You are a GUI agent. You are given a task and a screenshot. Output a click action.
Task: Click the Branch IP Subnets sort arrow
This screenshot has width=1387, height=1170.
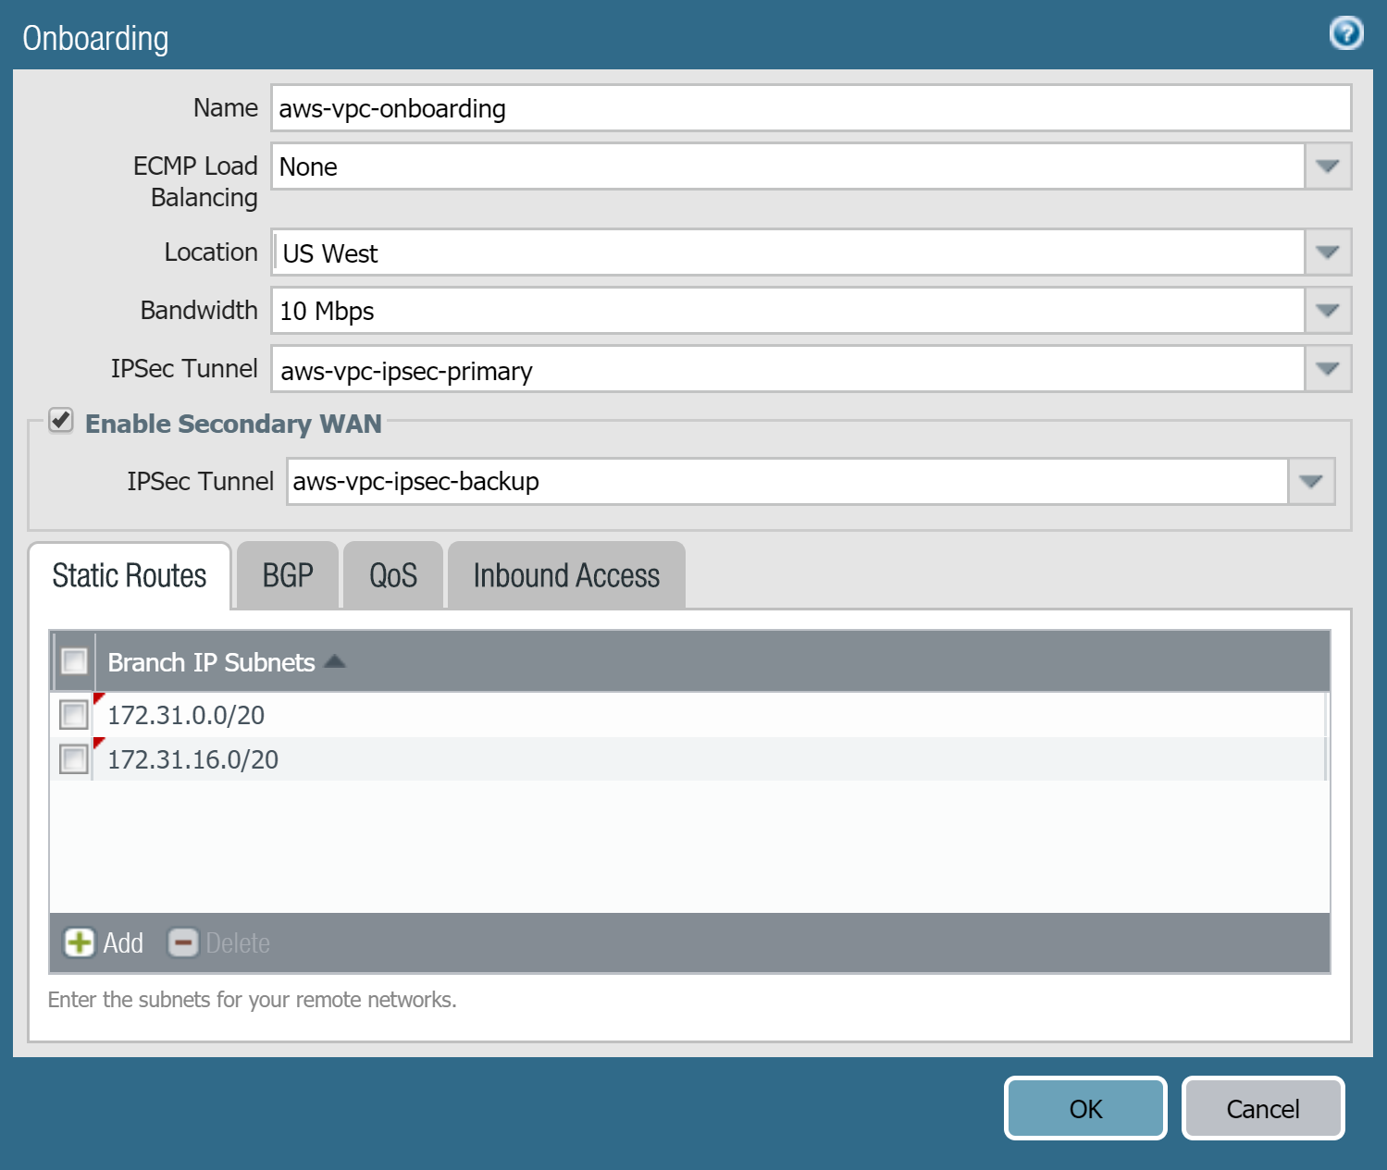click(335, 661)
